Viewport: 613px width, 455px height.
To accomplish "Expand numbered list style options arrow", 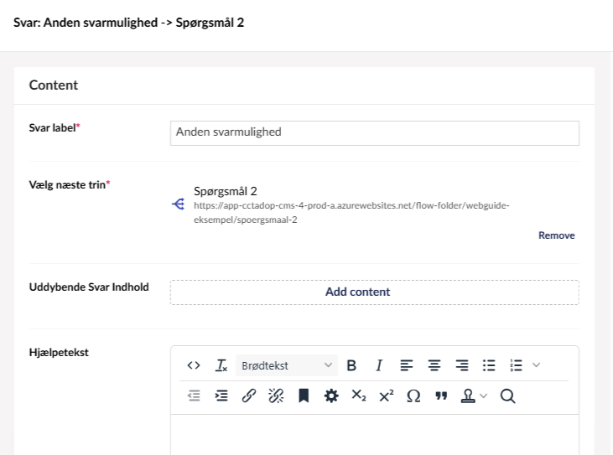I will tap(537, 365).
